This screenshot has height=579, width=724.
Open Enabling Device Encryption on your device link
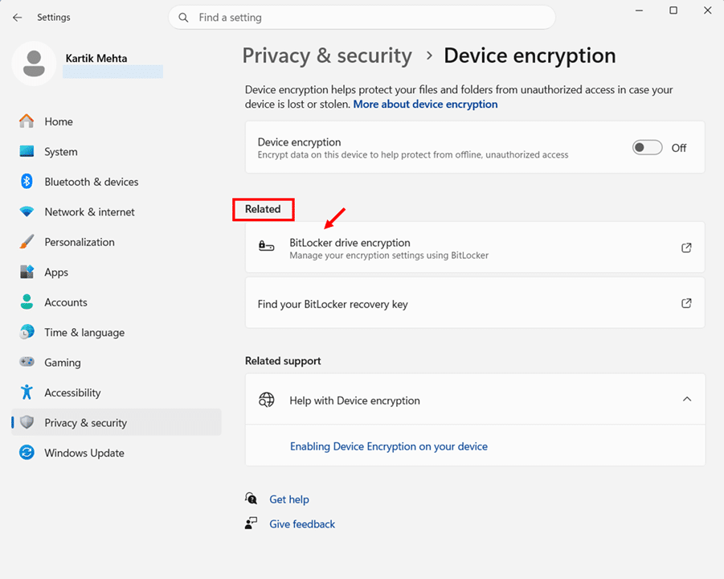[x=388, y=446]
